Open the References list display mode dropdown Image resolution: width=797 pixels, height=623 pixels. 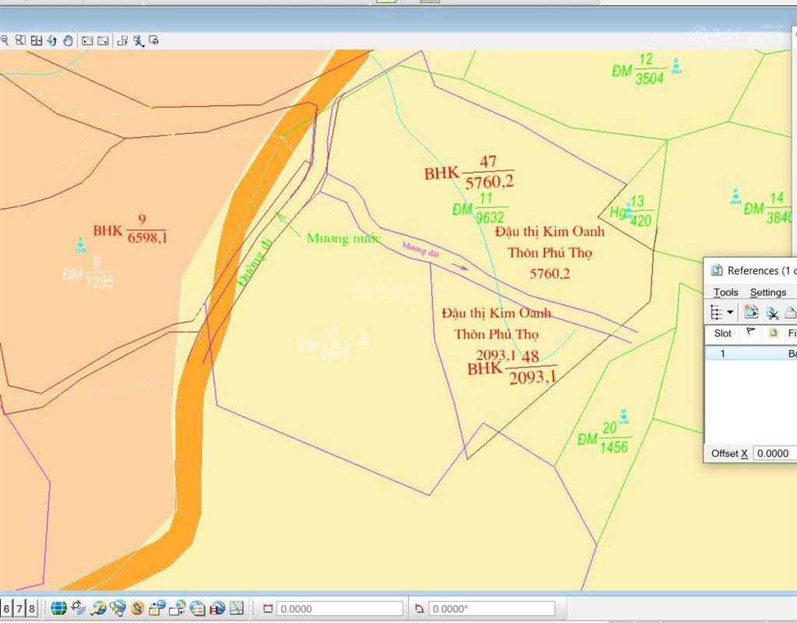click(x=730, y=311)
